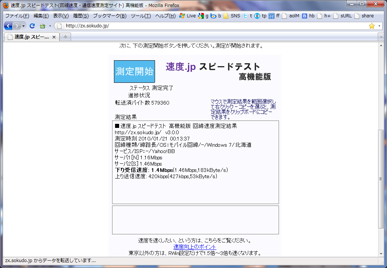The height and width of the screenshot is (268, 387).
Task: Open the ブックマーク(B) menu
Action: pos(110,16)
